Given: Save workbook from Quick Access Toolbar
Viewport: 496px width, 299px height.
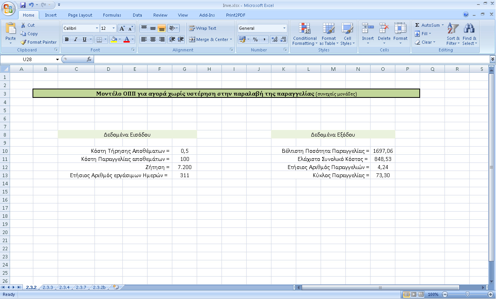Looking at the screenshot, I should 22,5.
